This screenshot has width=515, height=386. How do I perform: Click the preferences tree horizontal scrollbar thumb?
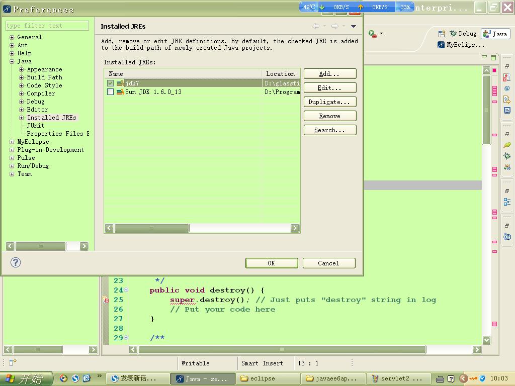coord(40,246)
